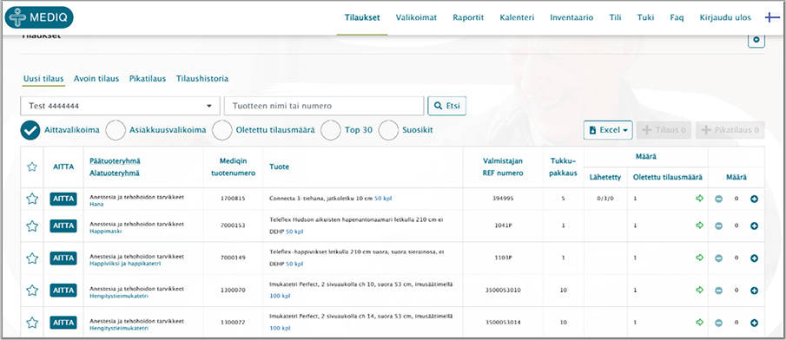Decrease quantity for product 7000153
This screenshot has height=340, width=786.
tap(718, 226)
